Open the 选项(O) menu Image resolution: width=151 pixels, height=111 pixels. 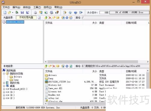48,7
